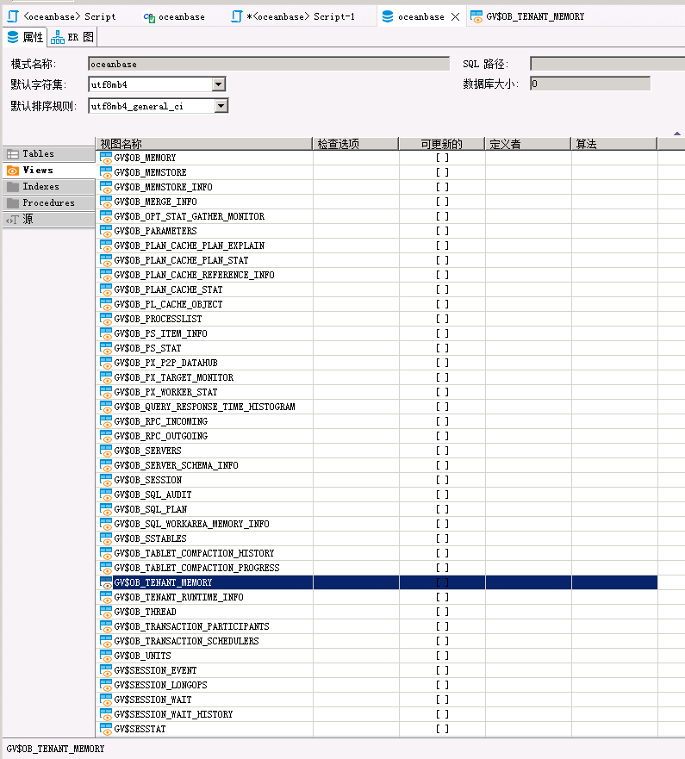Image resolution: width=685 pixels, height=759 pixels.
Task: Click the view icon for GV$OB_PLAN_CACHE_STAT
Action: [105, 289]
